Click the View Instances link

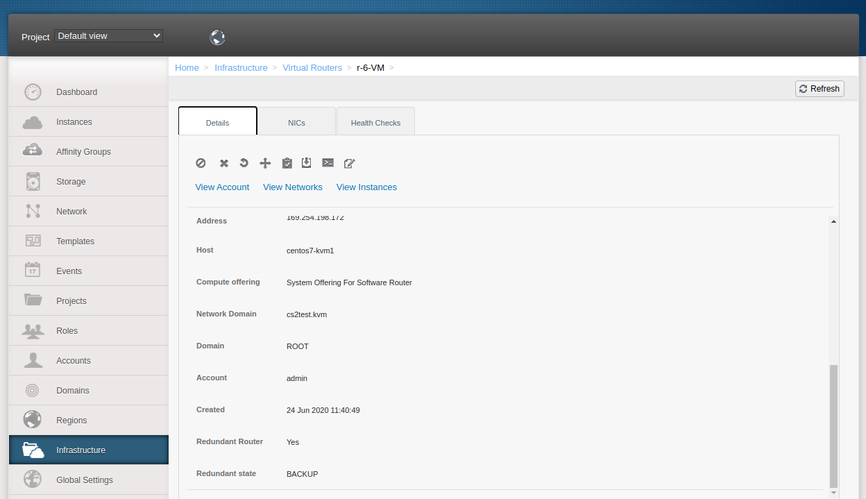coord(366,187)
